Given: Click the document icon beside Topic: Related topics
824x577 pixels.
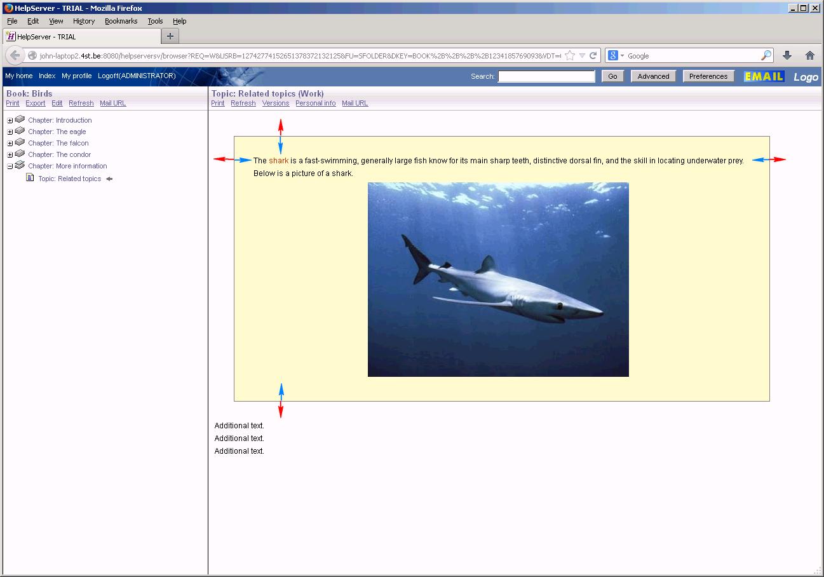Looking at the screenshot, I should pos(29,179).
